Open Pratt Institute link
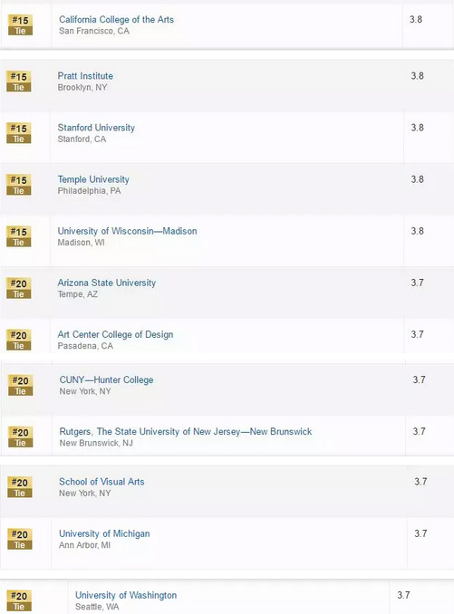The width and height of the screenshot is (454, 614). (x=85, y=76)
